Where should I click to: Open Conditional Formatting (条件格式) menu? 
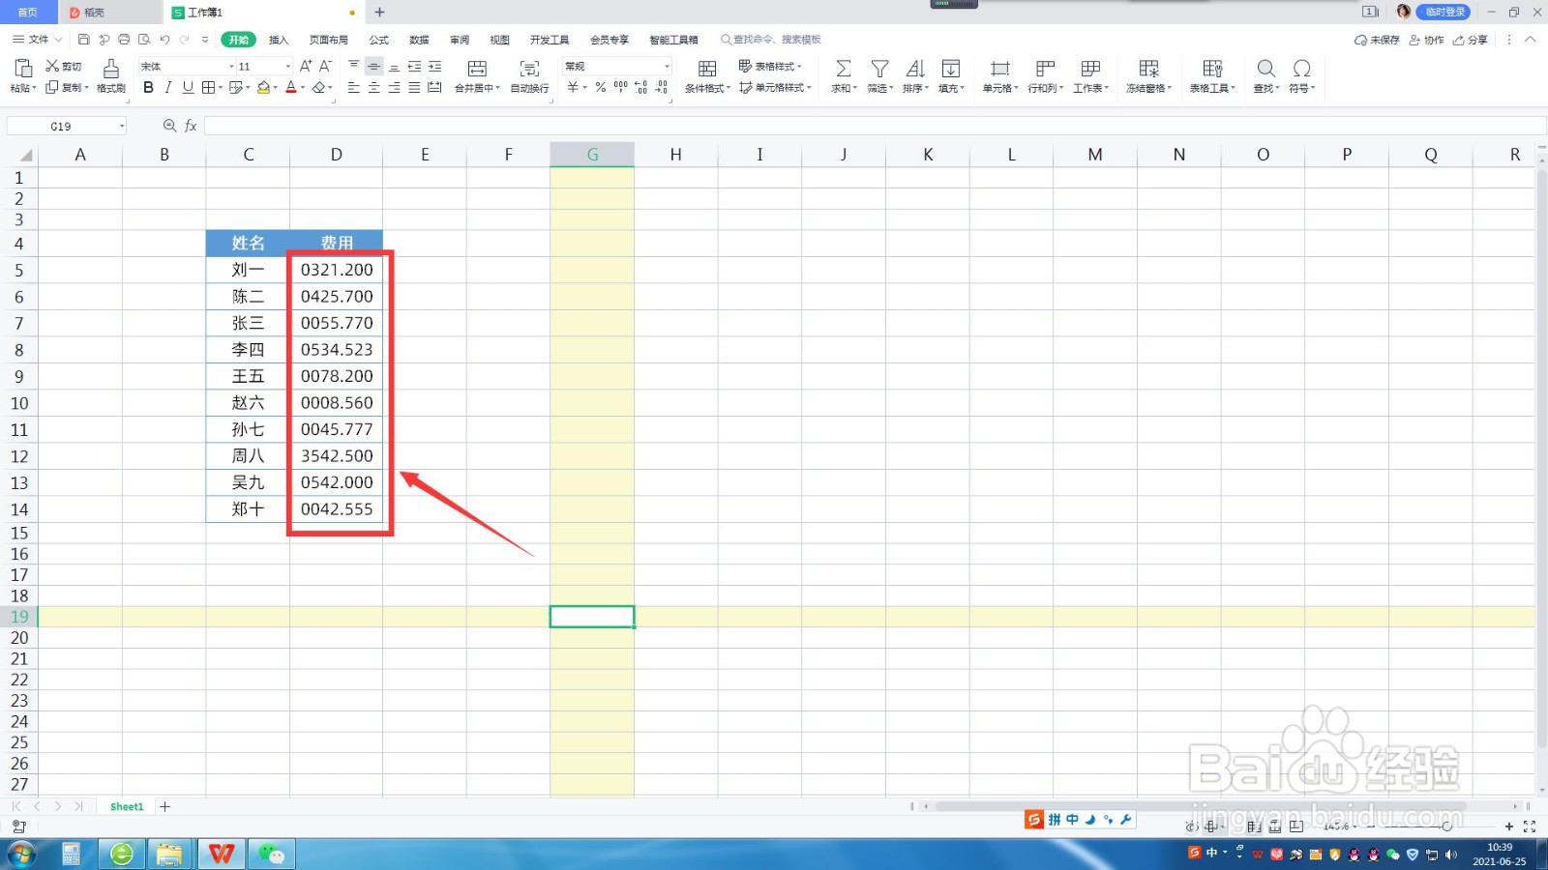(x=707, y=75)
